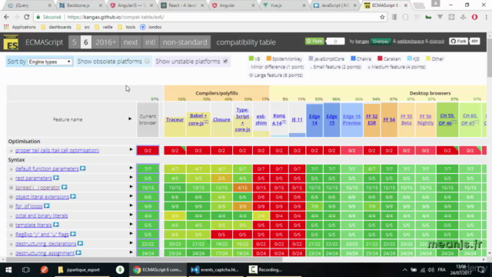The width and height of the screenshot is (492, 277).
Task: Click the V8 green legend swatch
Action: [251, 58]
